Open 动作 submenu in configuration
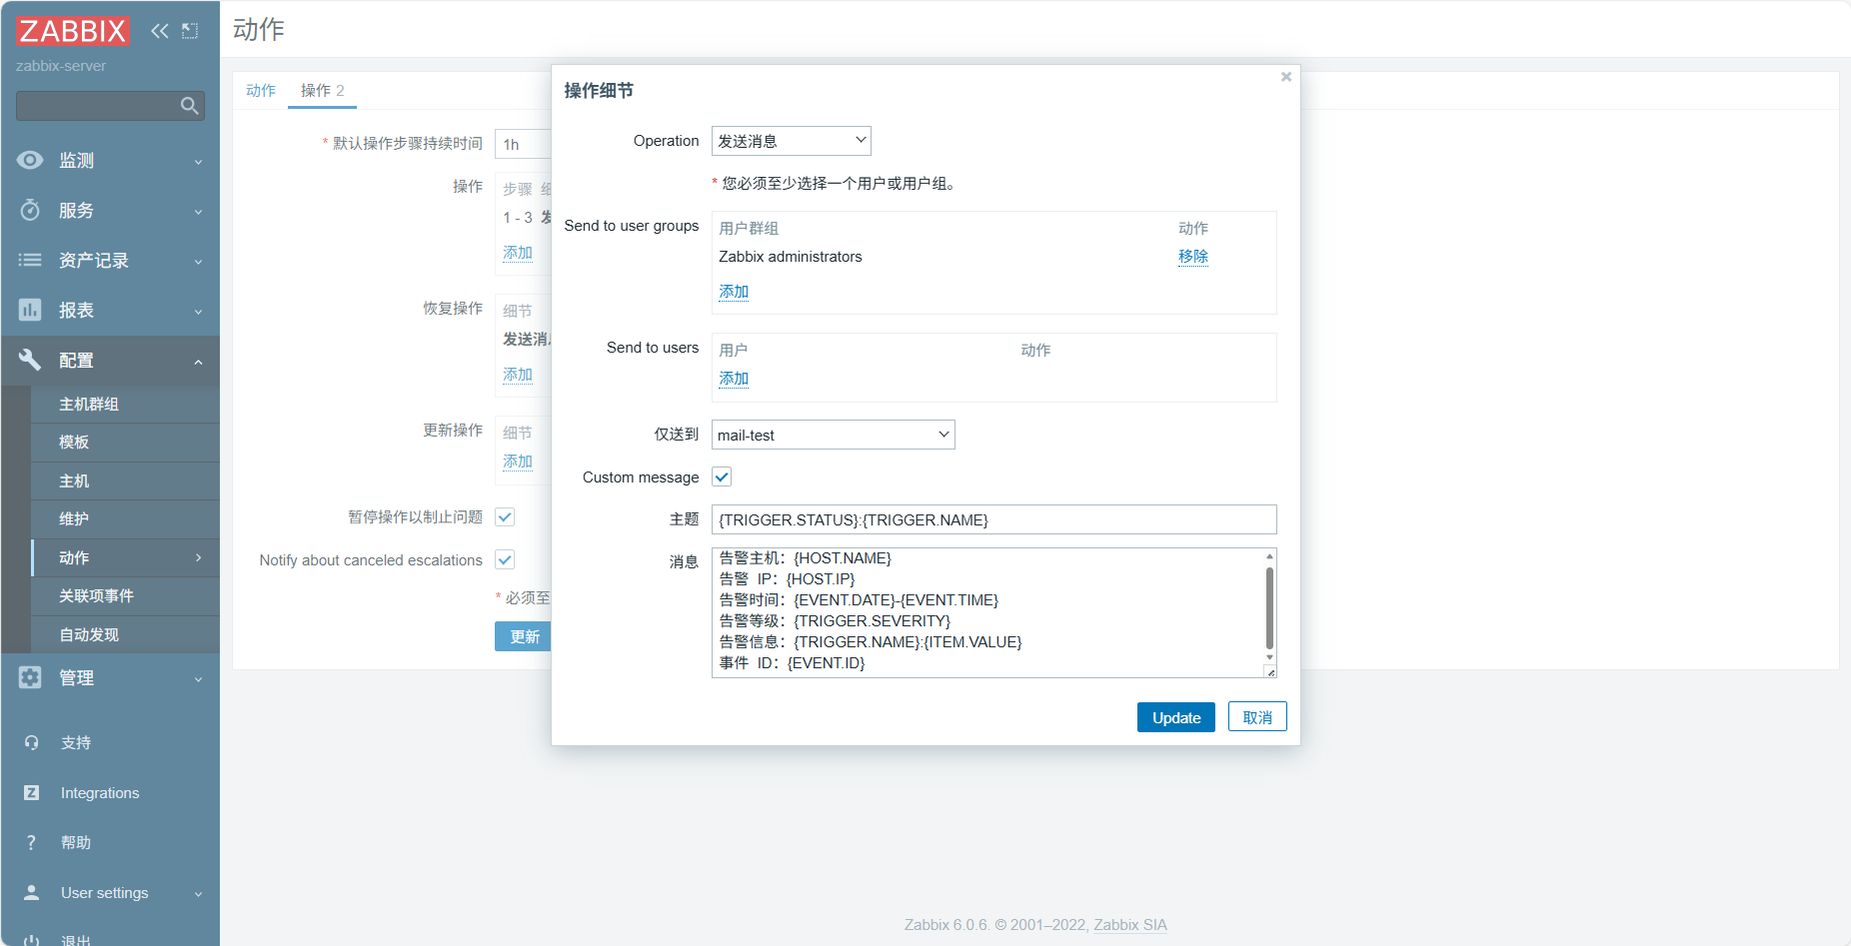Image resolution: width=1851 pixels, height=946 pixels. 125,557
